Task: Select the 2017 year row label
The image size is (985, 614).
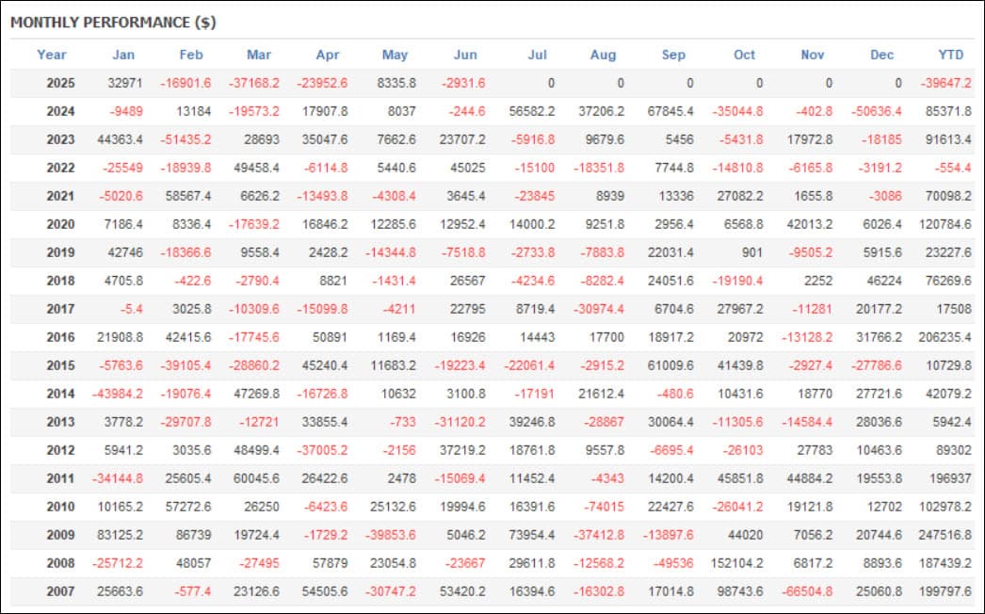Action: (x=60, y=309)
